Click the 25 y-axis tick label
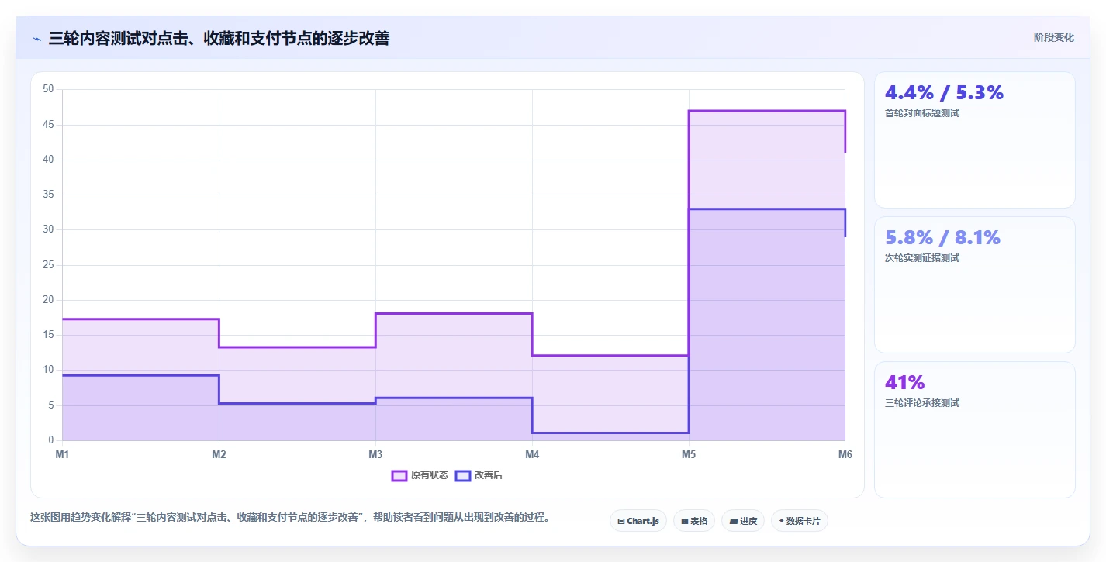1106x562 pixels. pyautogui.click(x=48, y=265)
